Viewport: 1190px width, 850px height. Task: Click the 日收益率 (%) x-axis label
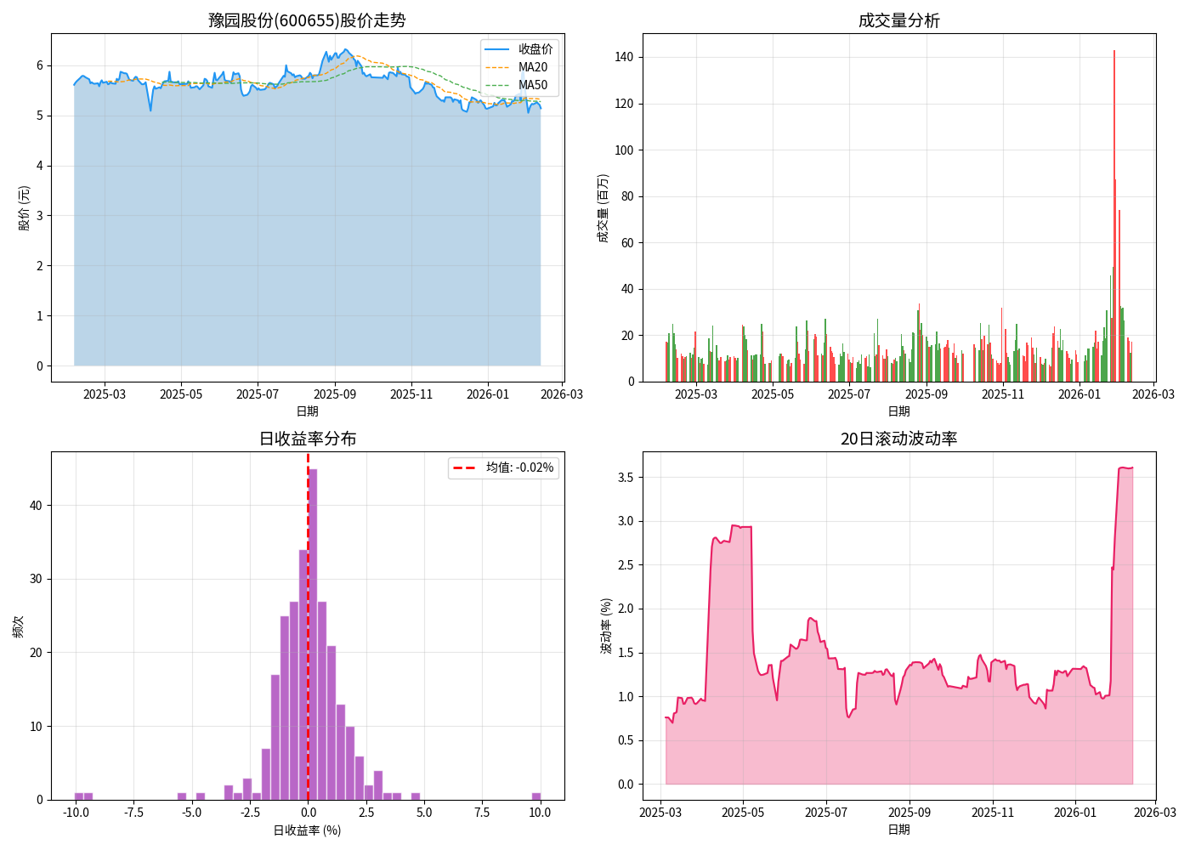[307, 830]
